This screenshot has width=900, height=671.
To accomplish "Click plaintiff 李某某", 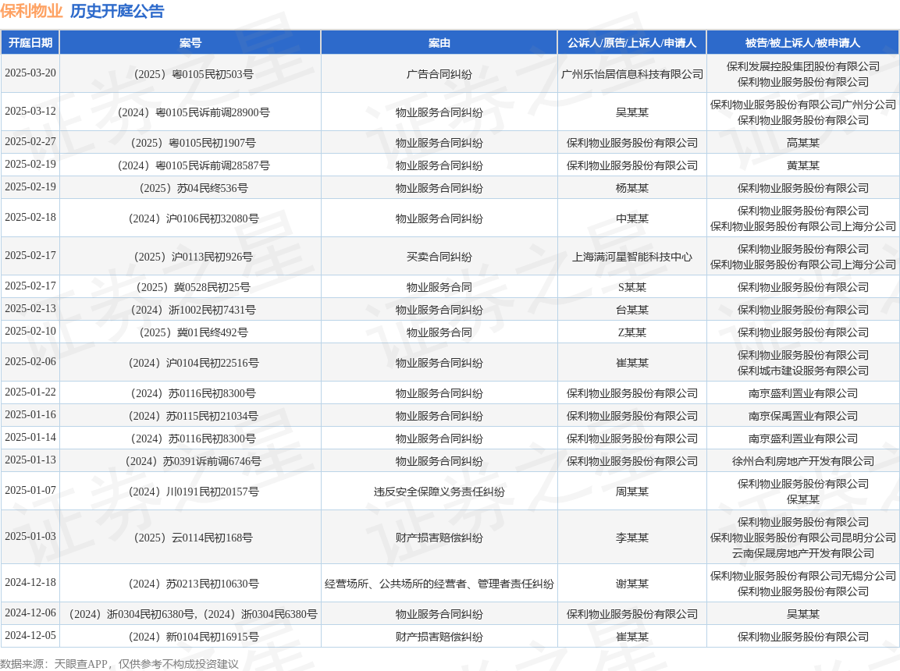I will (x=632, y=538).
